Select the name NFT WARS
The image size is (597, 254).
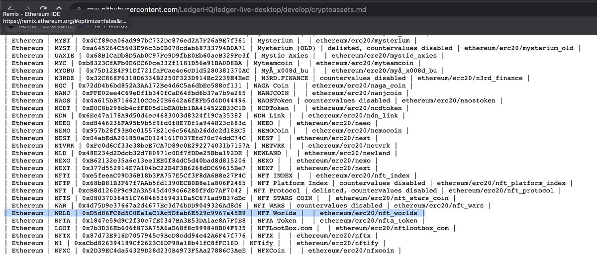269,206
